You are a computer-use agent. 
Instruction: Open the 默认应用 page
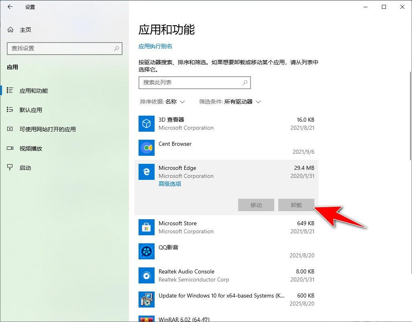click(31, 110)
